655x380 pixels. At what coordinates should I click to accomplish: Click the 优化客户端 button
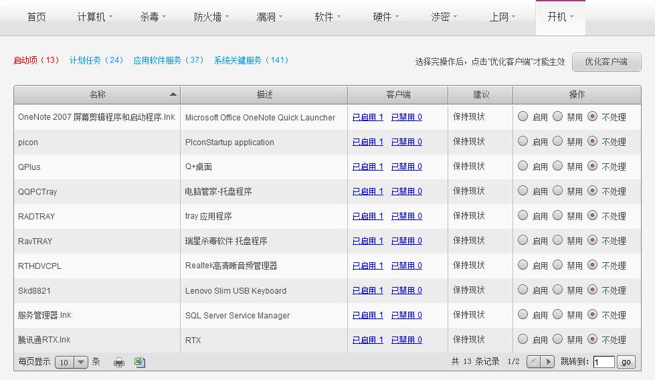(607, 62)
